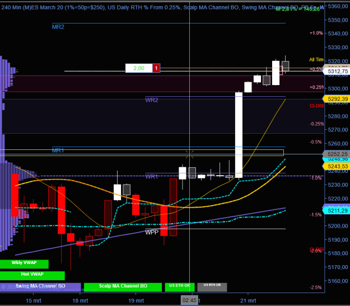Viewport: 350px width, 306px height.
Task: Toggle the Scalp MA Channel BO button
Action: 123,288
